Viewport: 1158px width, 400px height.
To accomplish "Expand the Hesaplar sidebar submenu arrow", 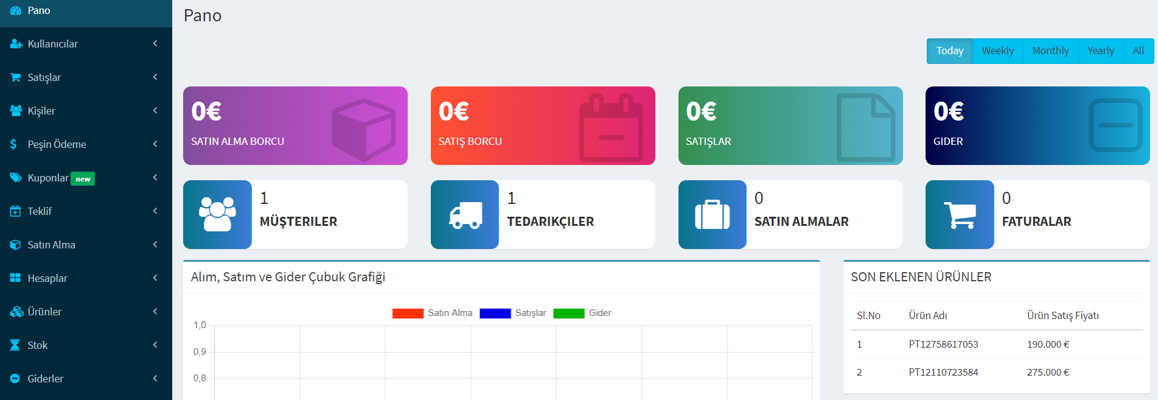I will (155, 278).
